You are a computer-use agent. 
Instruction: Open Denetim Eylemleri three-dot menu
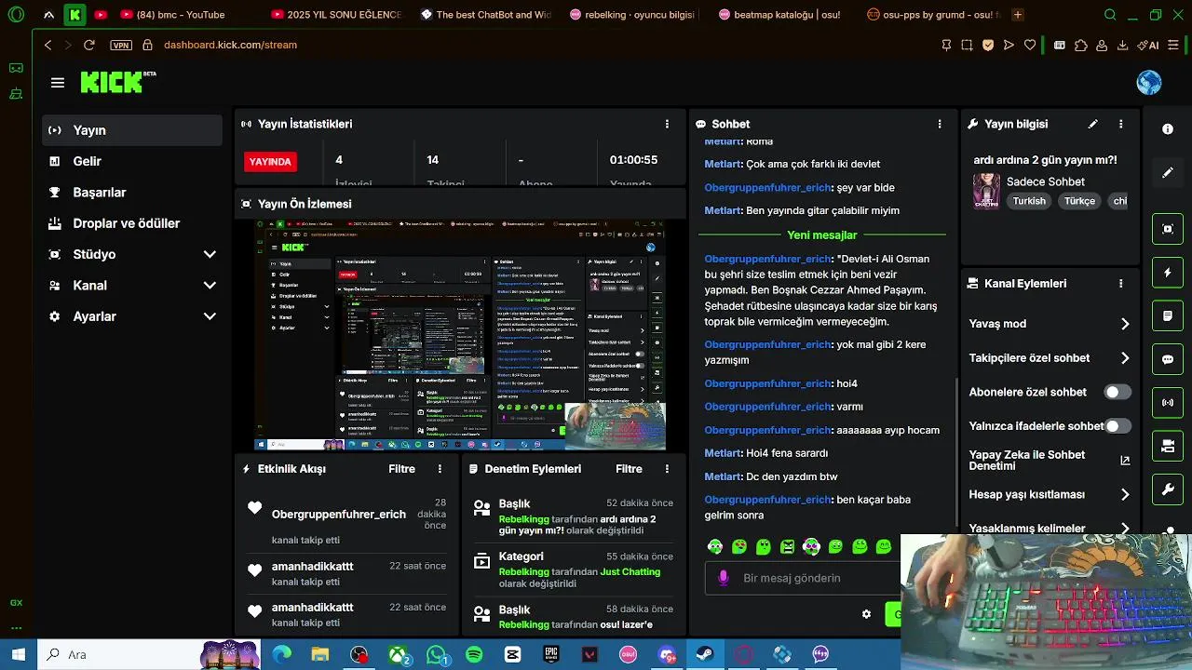pos(667,469)
